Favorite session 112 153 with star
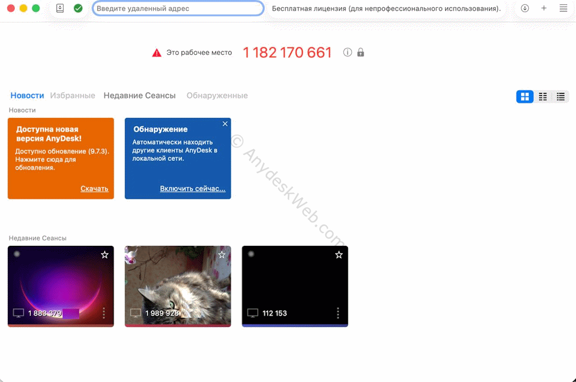Viewport: 576px width, 382px height. (339, 255)
